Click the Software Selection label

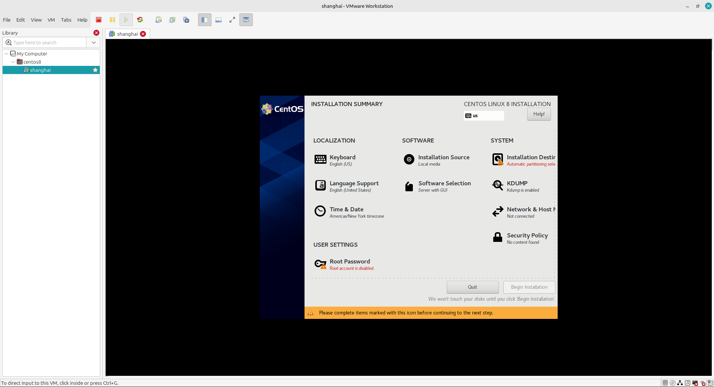[444, 183]
